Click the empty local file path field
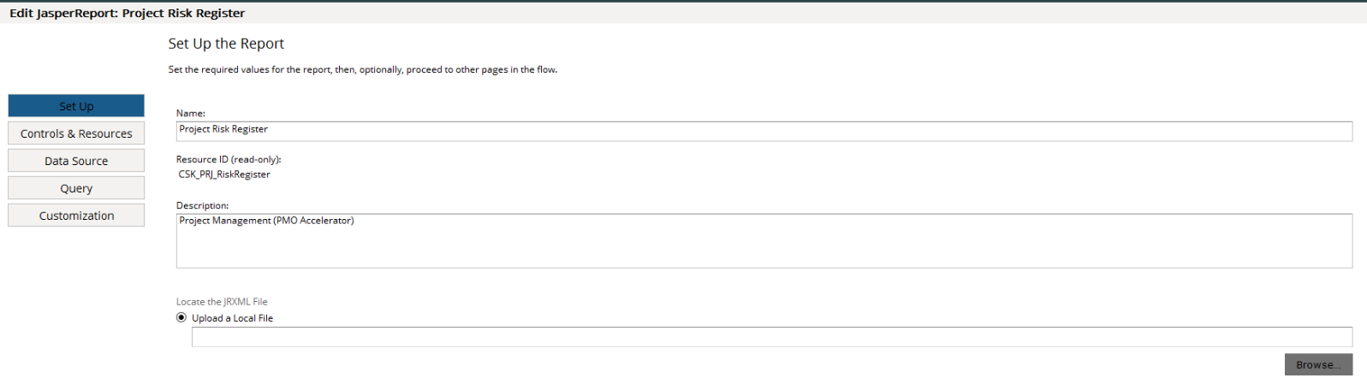Viewport: 1367px width, 384px height. pos(771,337)
